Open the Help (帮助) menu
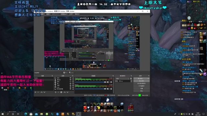Screen dimensions: 207x116 tap(77, 14)
